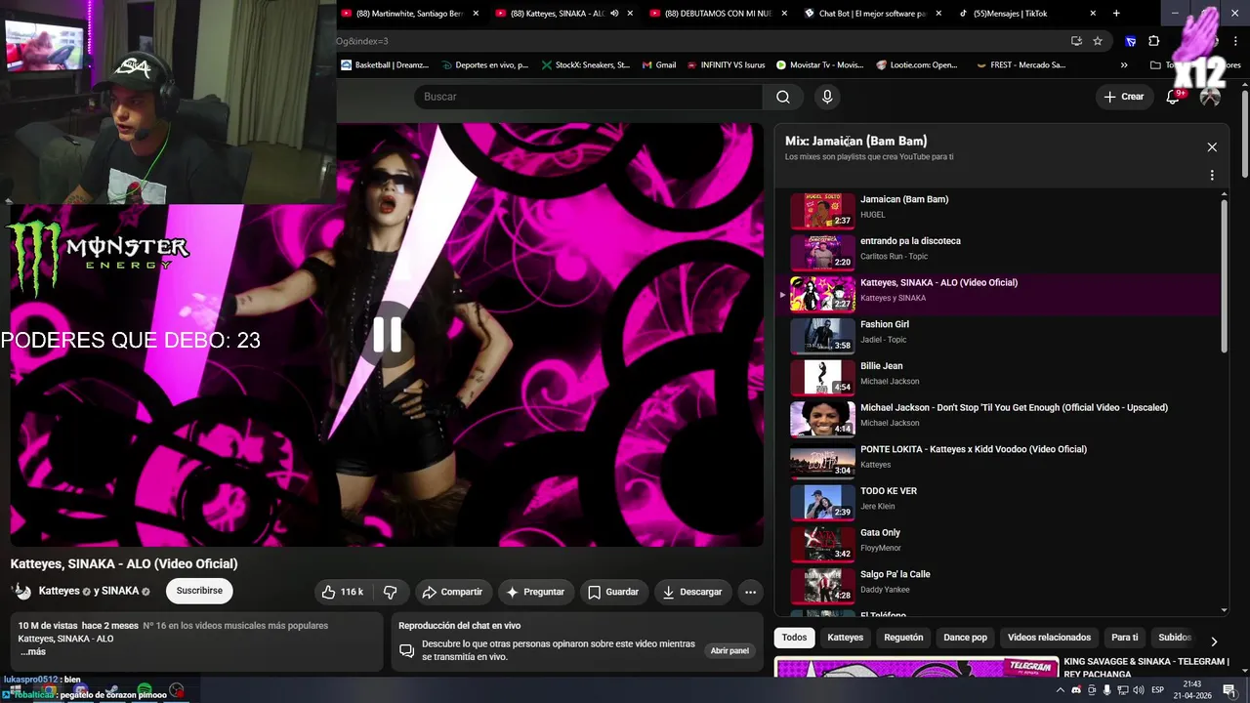Select the Videos relacionados chip

(x=1049, y=638)
